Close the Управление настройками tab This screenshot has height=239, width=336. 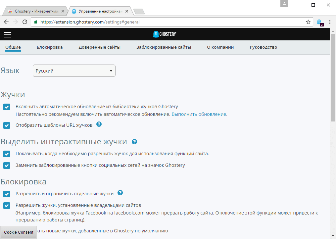[x=127, y=11]
